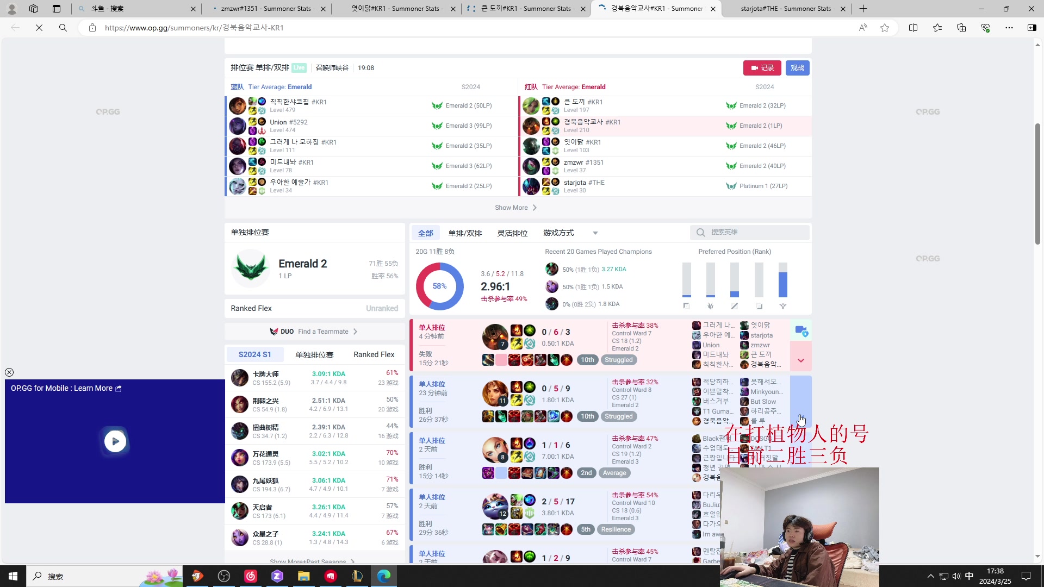Expand the Show More players list
This screenshot has width=1044, height=587.
click(x=517, y=208)
